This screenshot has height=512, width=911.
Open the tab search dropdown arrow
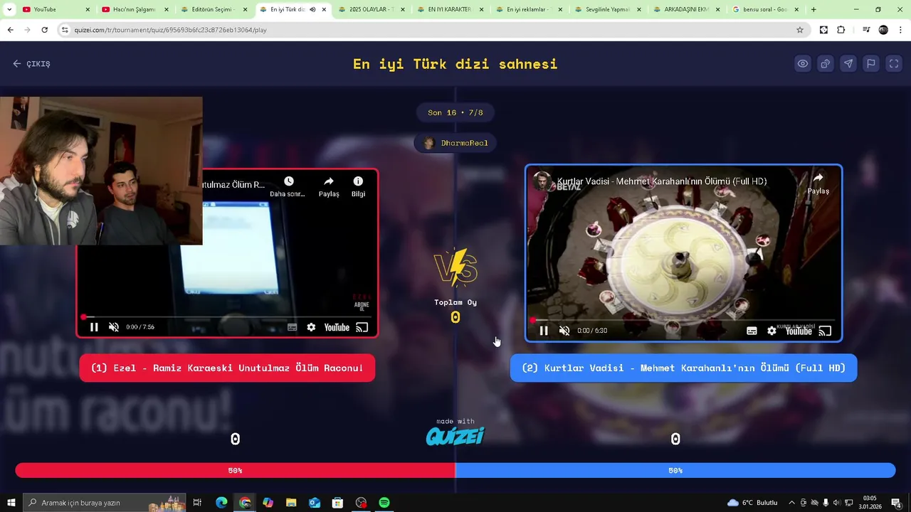click(9, 9)
